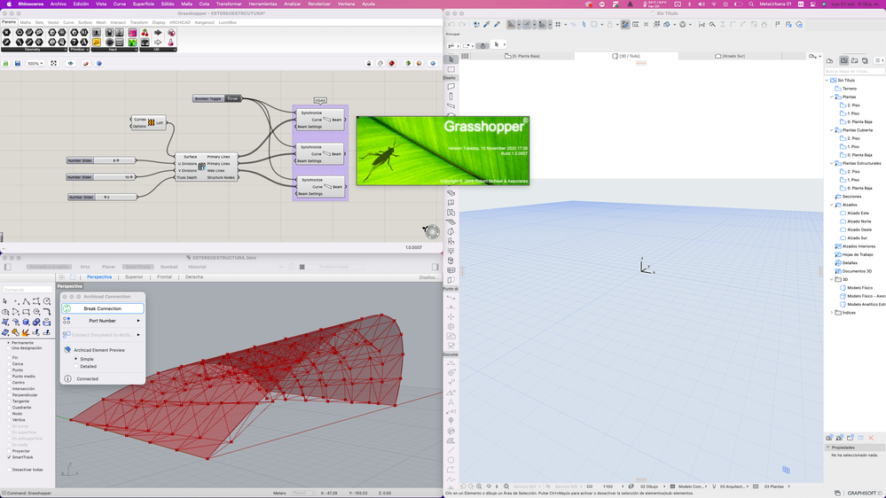
Task: Enable the Punto medio osnap checkbox
Action: tap(9, 376)
